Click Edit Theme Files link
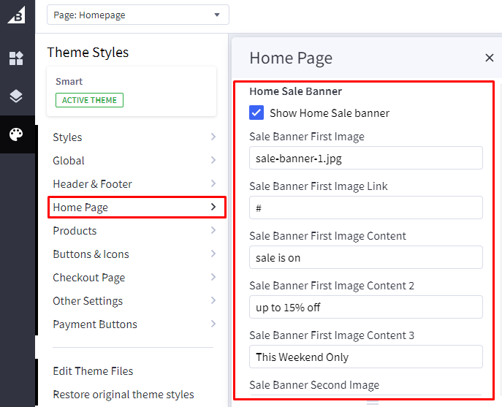This screenshot has width=502, height=407. 93,371
